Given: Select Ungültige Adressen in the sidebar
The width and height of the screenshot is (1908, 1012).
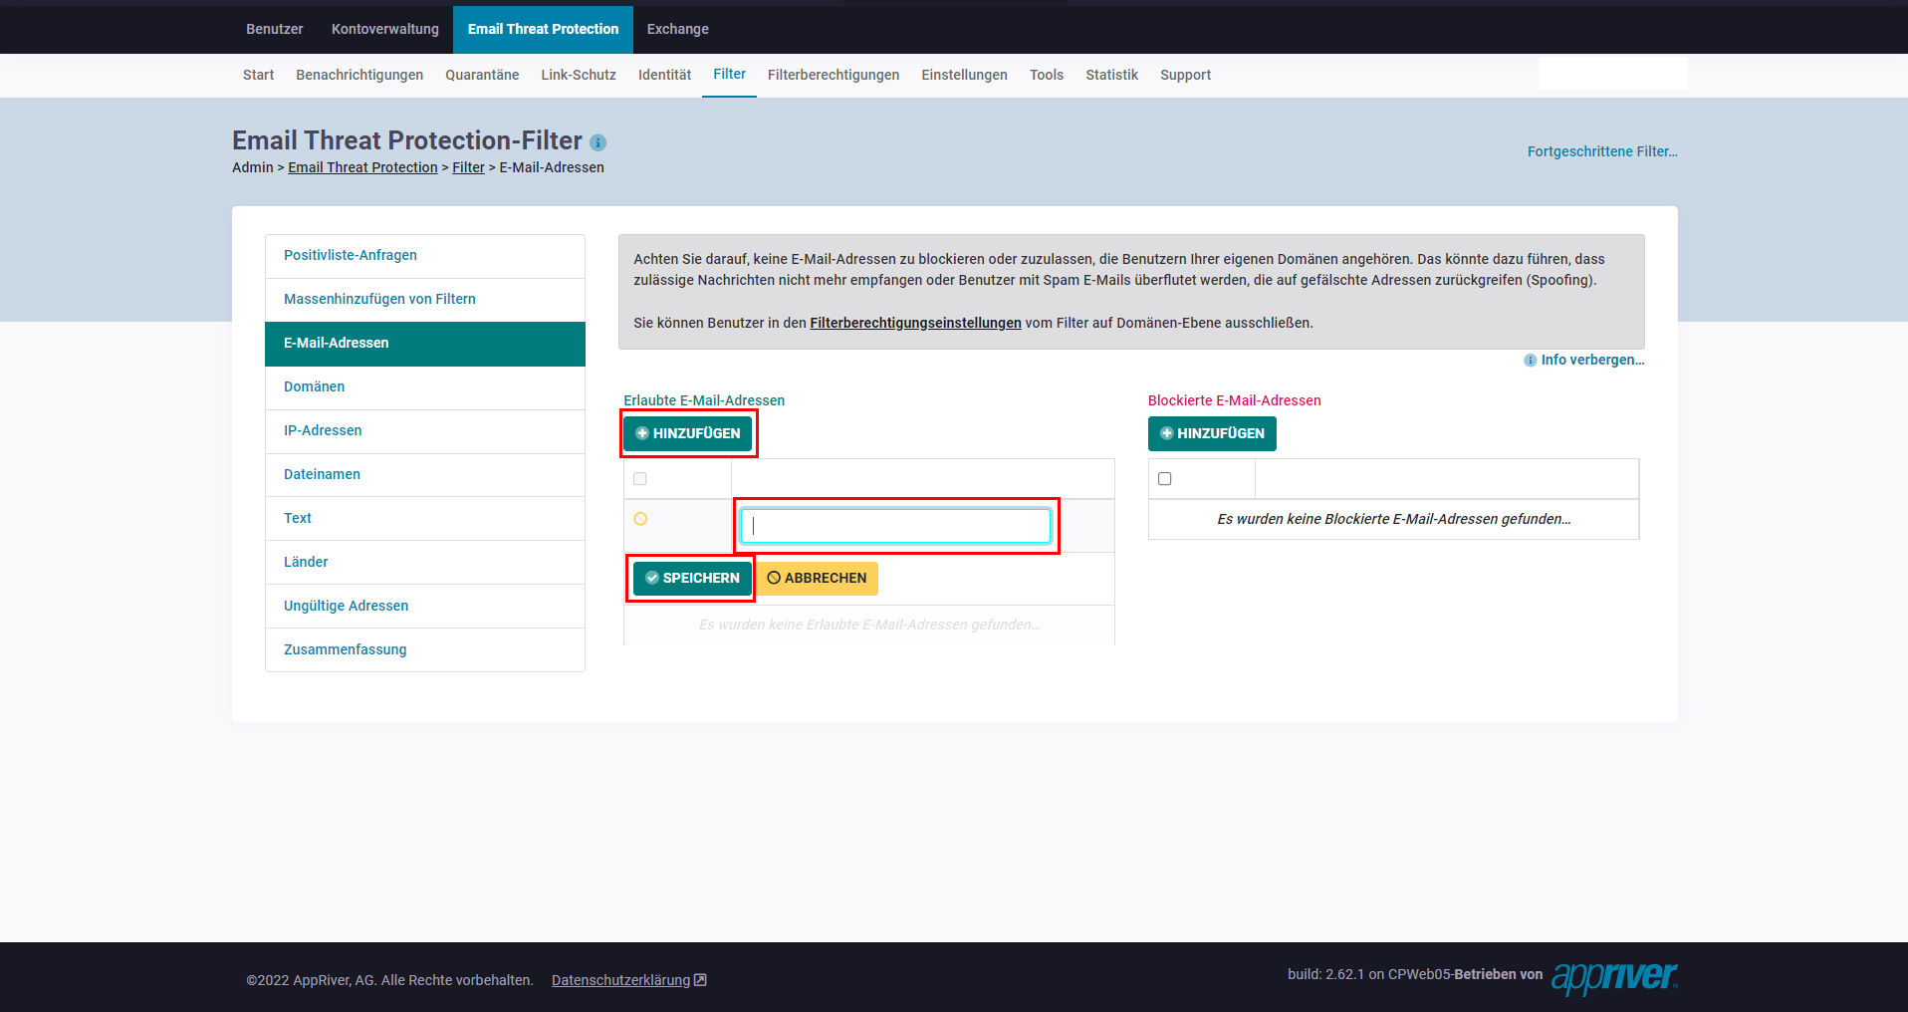Looking at the screenshot, I should 425,607.
